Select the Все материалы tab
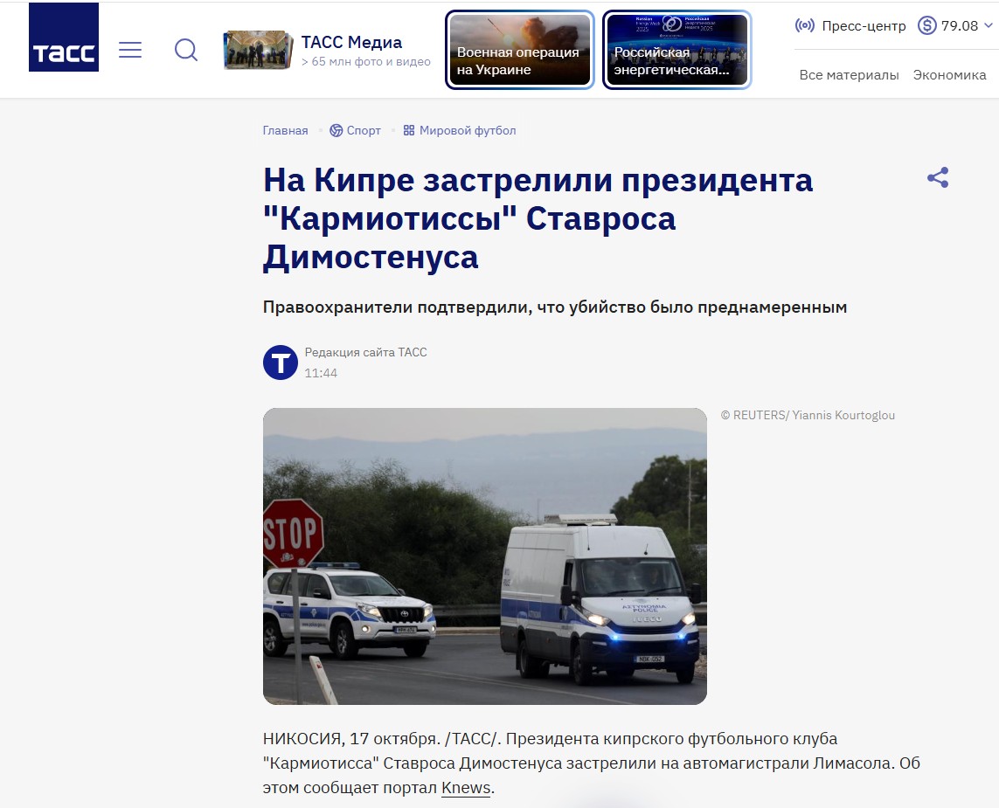The width and height of the screenshot is (999, 808). click(849, 75)
